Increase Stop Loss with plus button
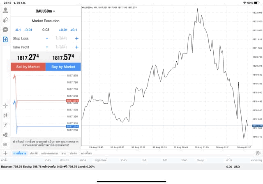This screenshot has width=263, height=184. click(76, 38)
